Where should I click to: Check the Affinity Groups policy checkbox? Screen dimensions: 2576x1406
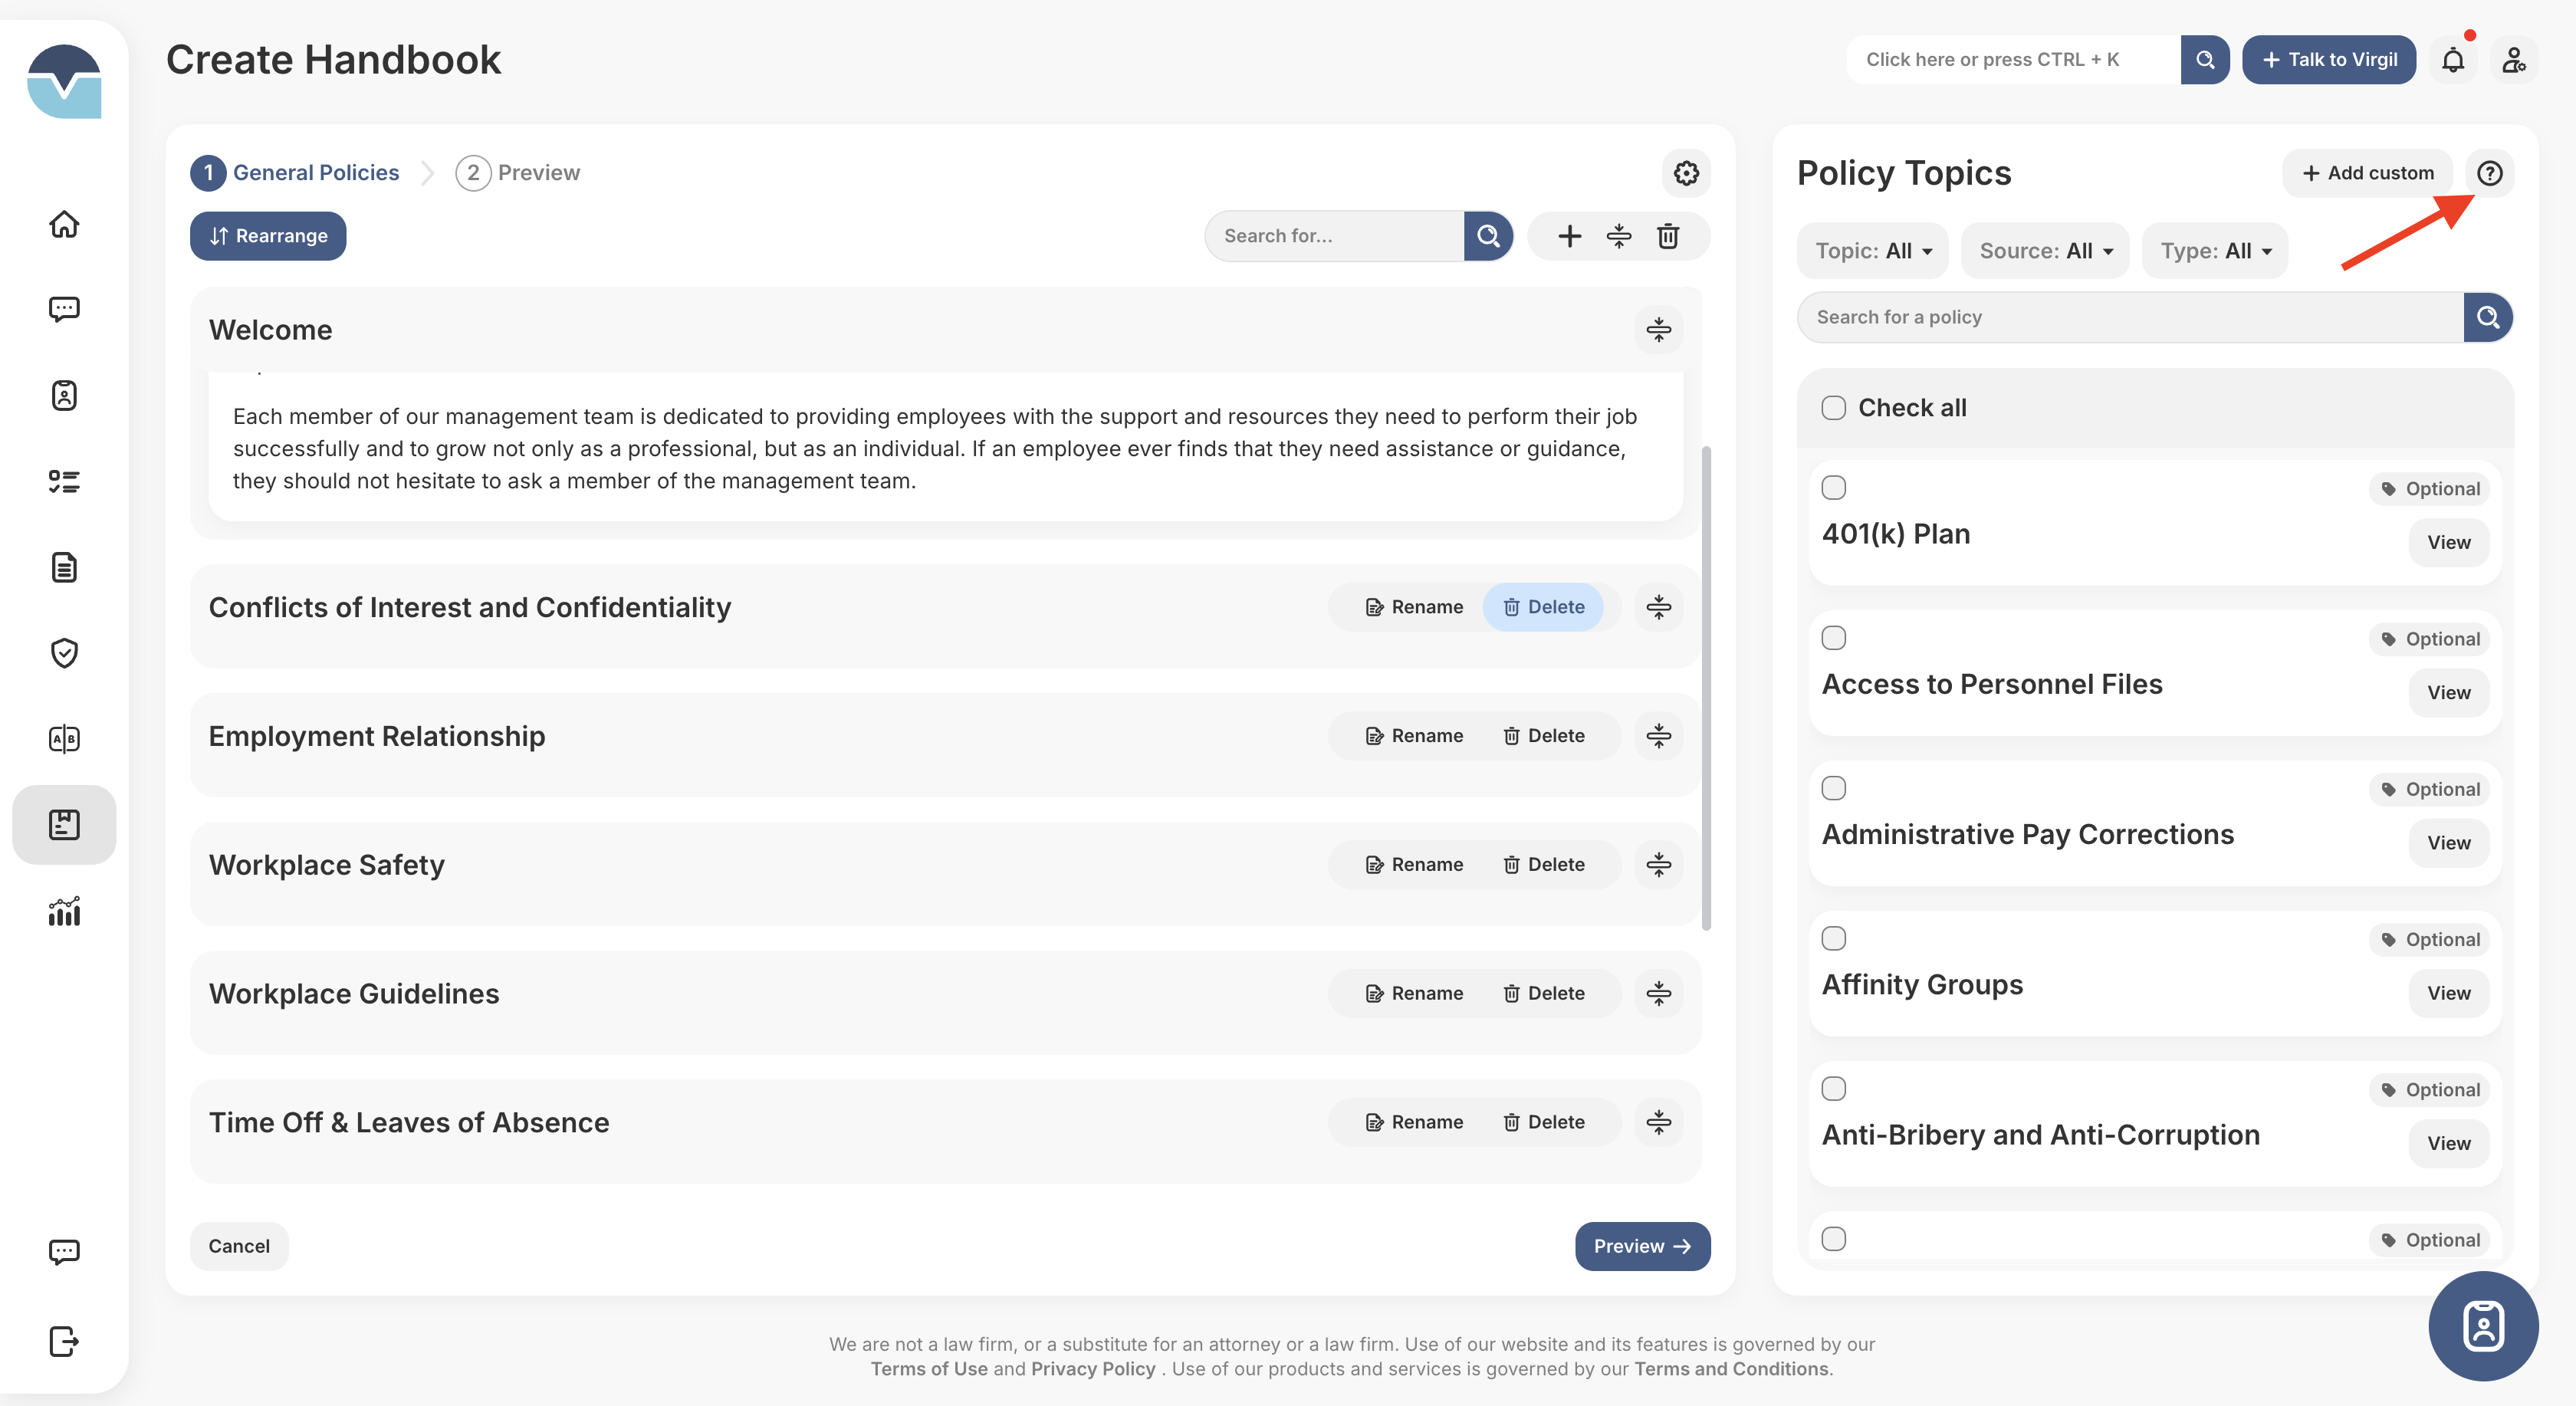coord(1833,939)
